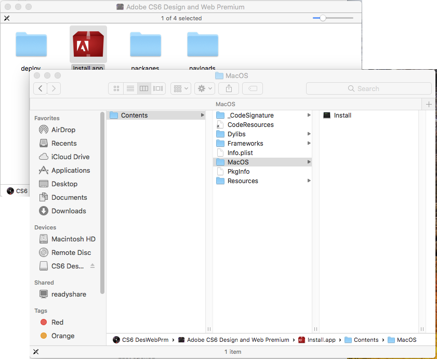Expand Frameworks with its arrow
The image size is (437, 359).
(309, 144)
